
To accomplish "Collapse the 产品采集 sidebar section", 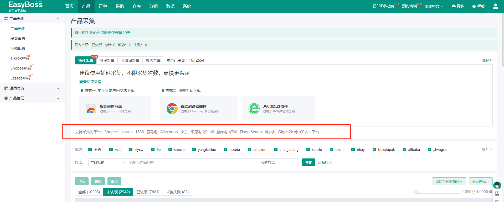I will [x=58, y=18].
